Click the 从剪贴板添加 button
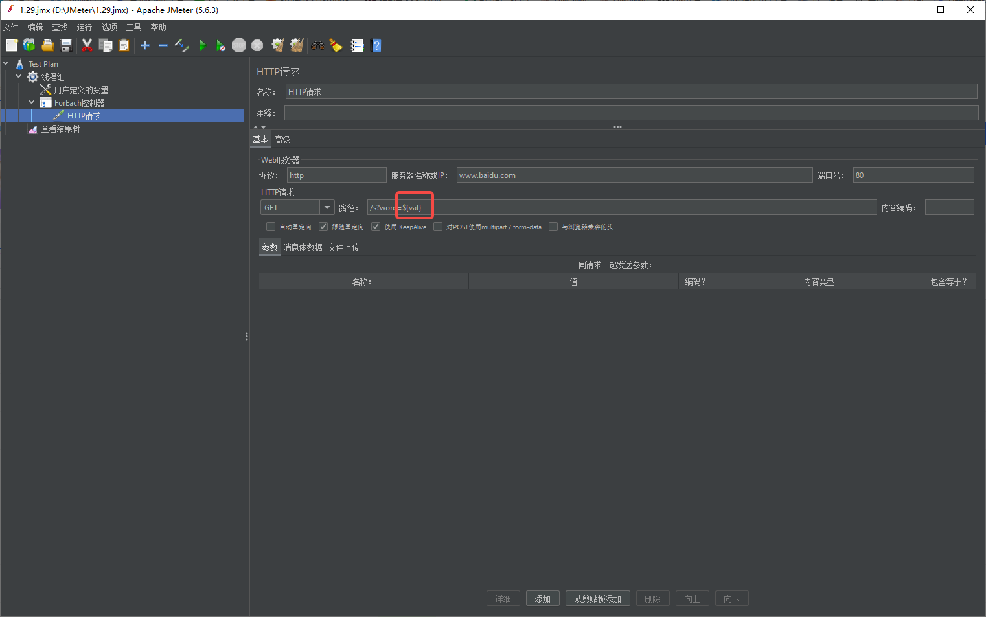Screen dimensions: 986x617 [x=598, y=599]
